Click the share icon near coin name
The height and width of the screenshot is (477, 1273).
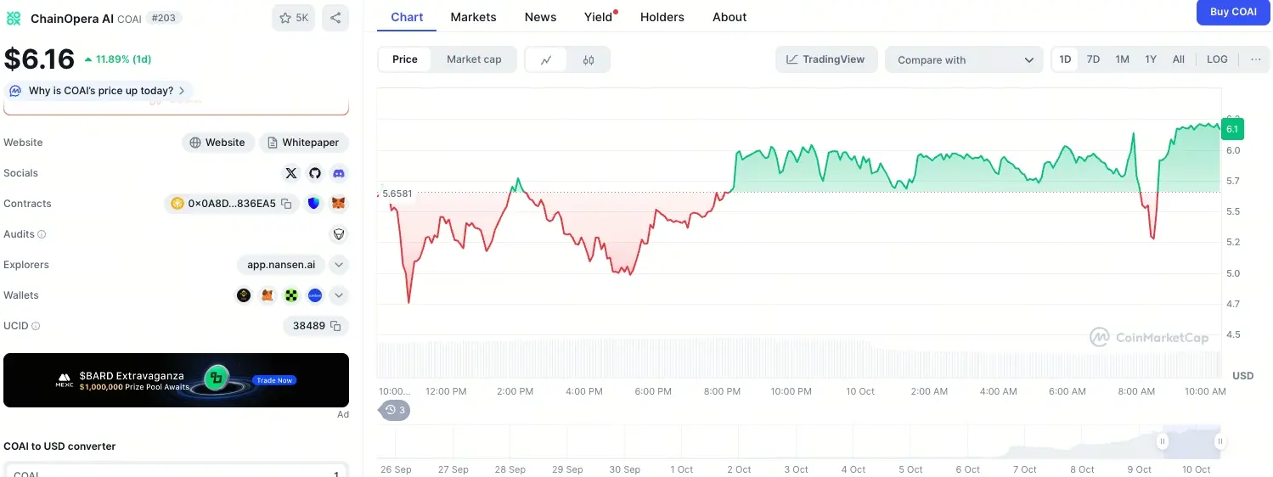coord(335,18)
